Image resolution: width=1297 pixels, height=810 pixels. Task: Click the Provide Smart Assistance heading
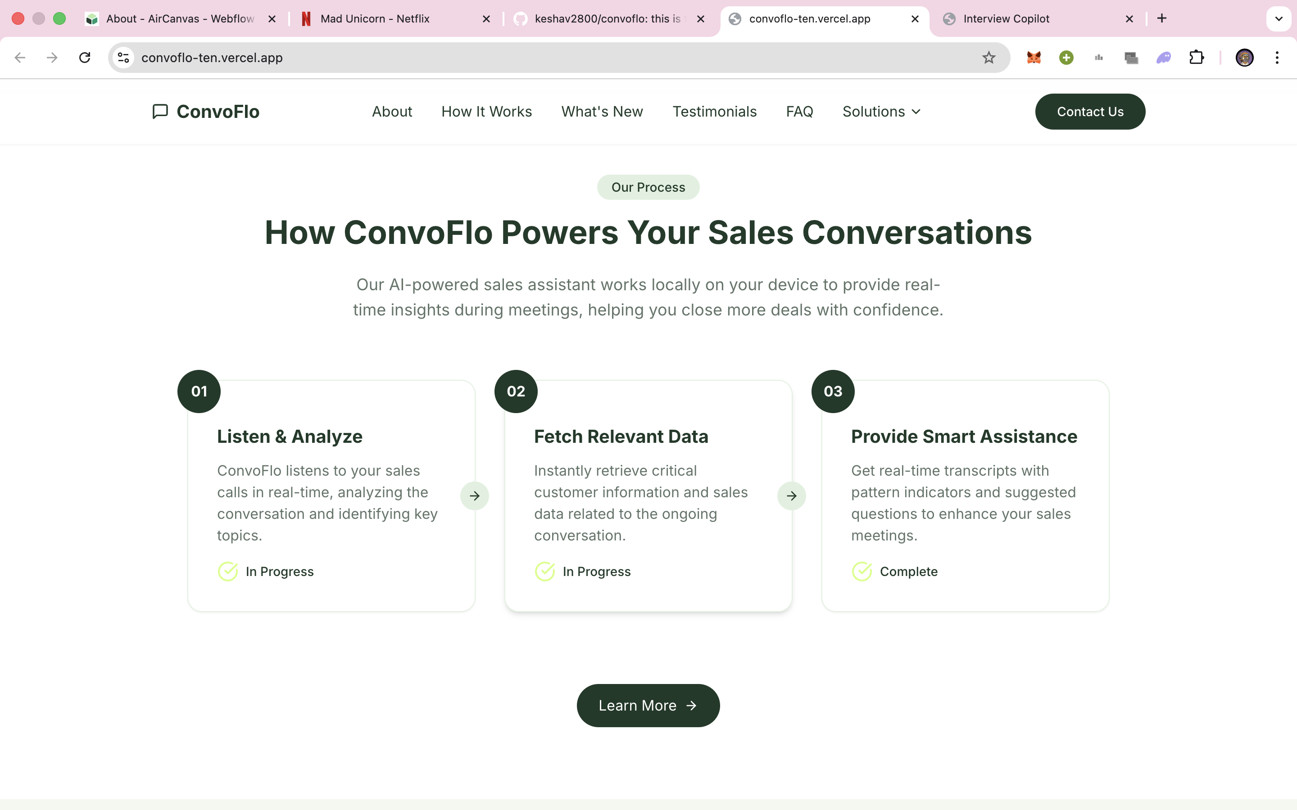pyautogui.click(x=964, y=436)
